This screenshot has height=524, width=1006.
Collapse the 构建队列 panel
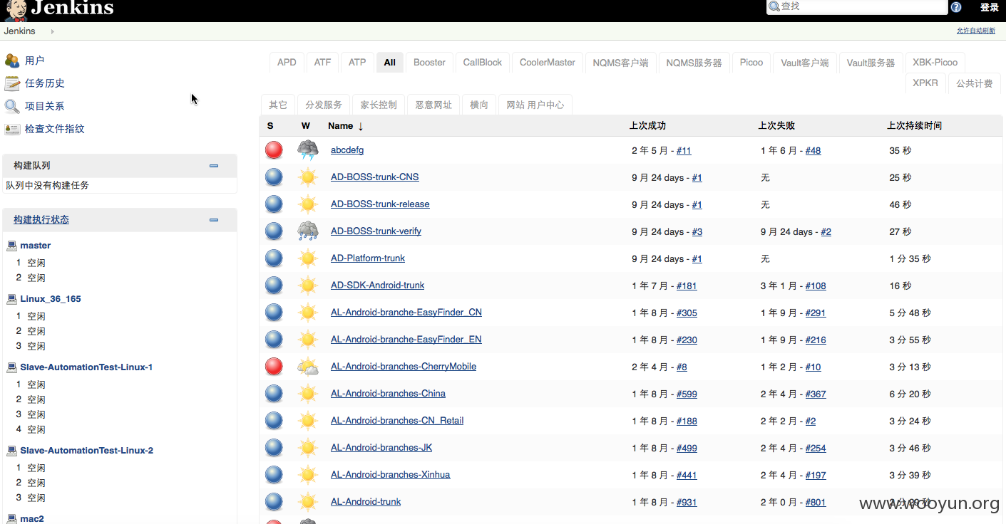click(214, 166)
